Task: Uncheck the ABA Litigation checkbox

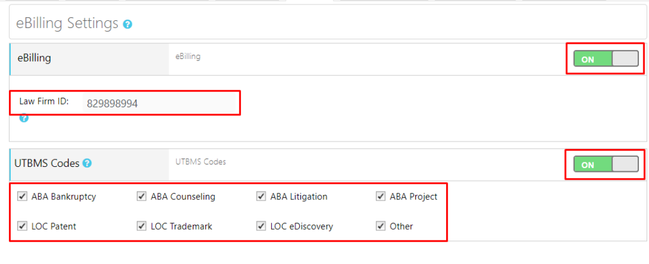Action: click(x=261, y=196)
